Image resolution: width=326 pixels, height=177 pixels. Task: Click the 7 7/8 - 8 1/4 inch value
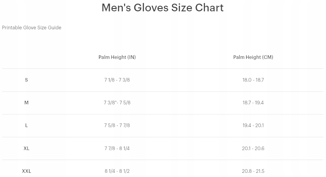(x=117, y=148)
